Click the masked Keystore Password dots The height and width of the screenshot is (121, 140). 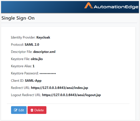pyautogui.click(x=48, y=74)
